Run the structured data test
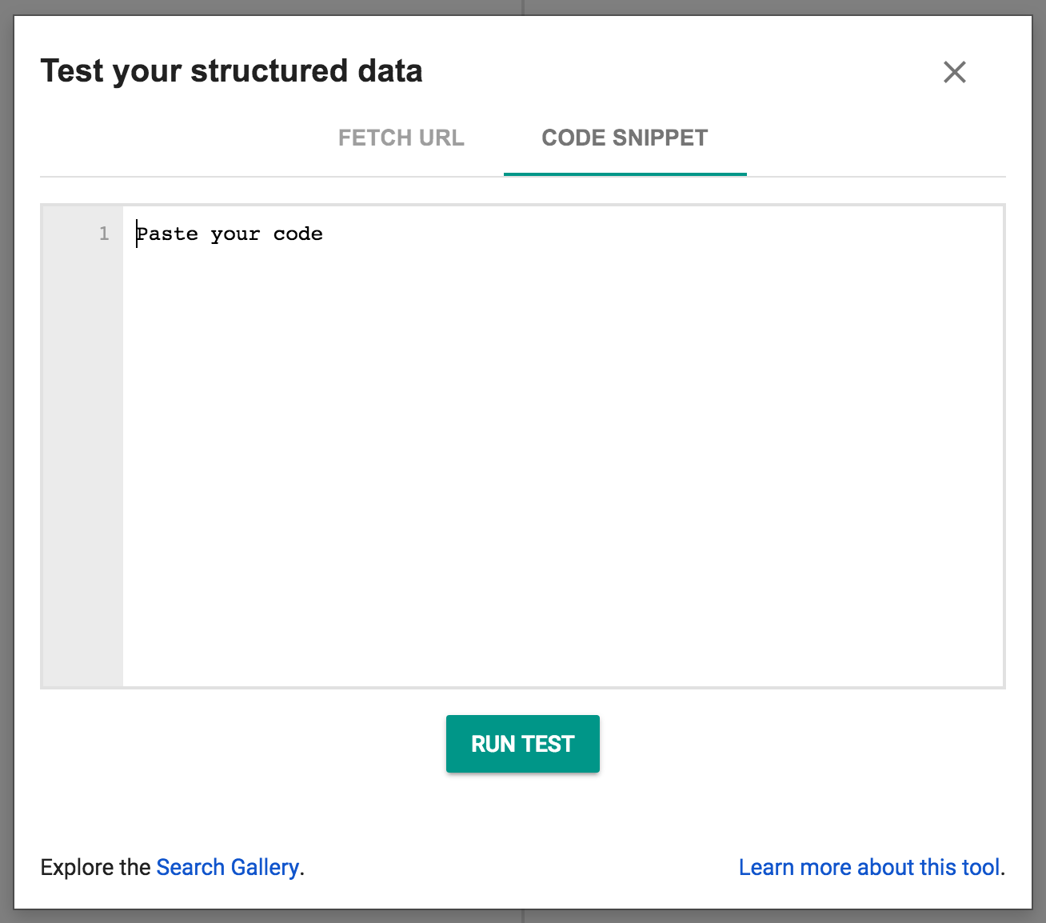 (522, 744)
